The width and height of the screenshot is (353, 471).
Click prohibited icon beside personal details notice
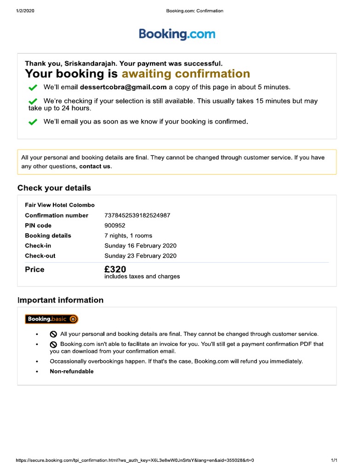pyautogui.click(x=53, y=334)
